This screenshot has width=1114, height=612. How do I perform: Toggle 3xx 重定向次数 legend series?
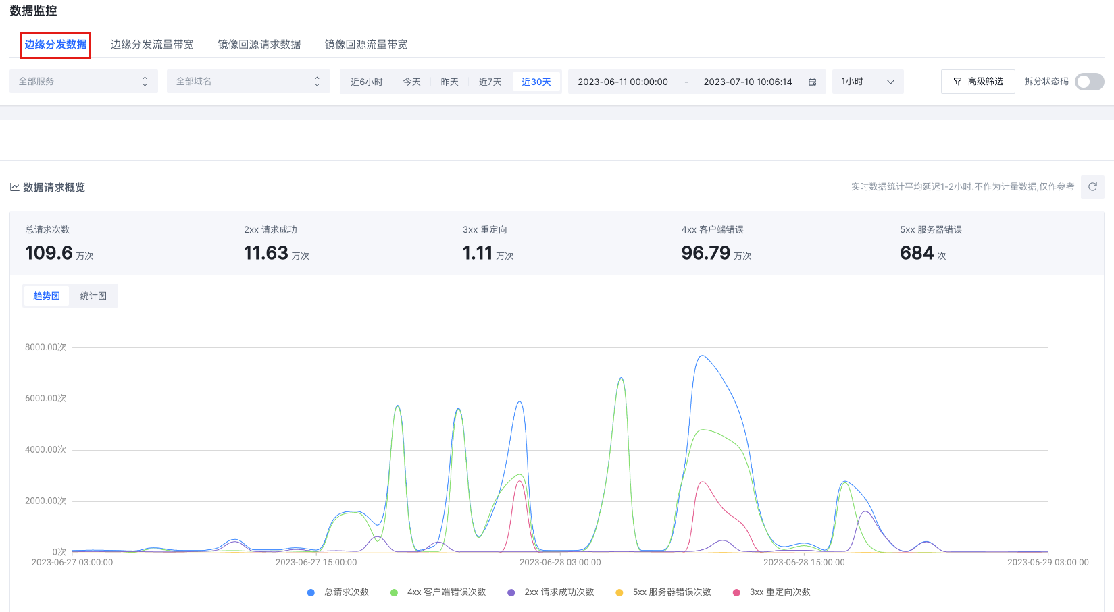point(771,592)
